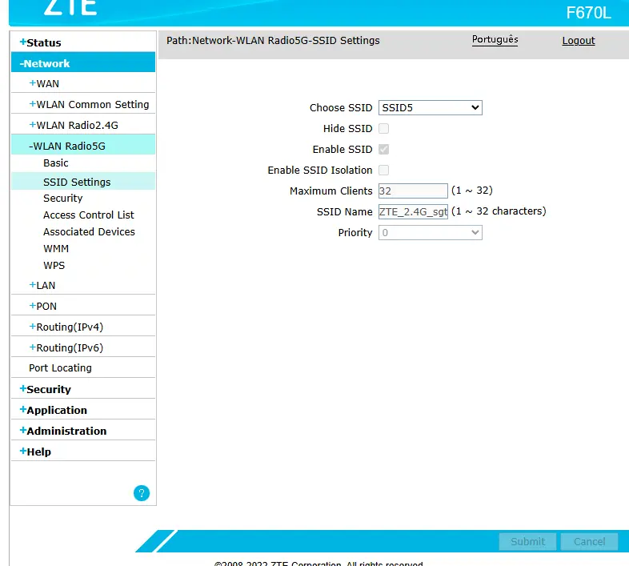The image size is (629, 566).
Task: Open the Port Locating page
Action: pyautogui.click(x=60, y=368)
